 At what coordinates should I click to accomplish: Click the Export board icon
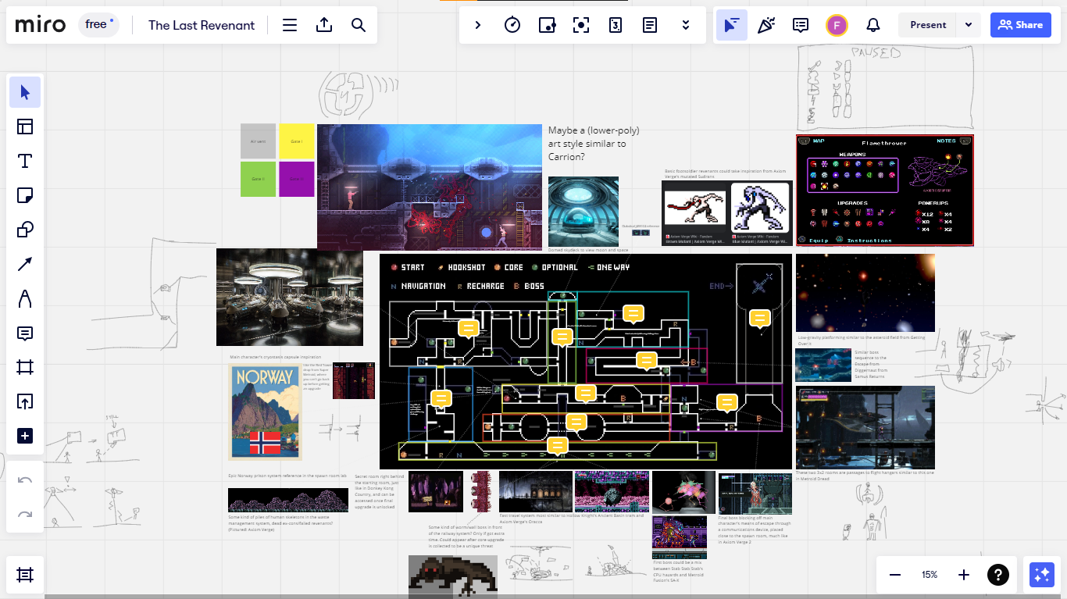[x=324, y=25]
